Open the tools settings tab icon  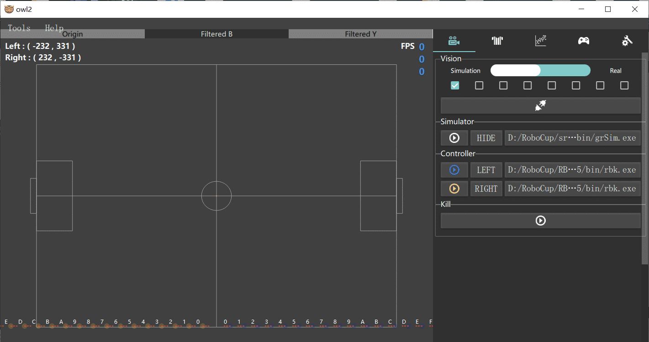pos(627,41)
